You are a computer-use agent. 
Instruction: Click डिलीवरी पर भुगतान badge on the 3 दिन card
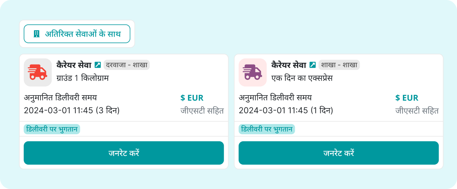tap(52, 129)
